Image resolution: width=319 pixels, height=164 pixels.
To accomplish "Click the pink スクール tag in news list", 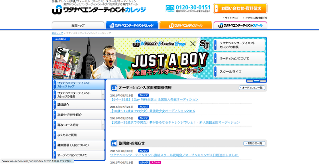I will tap(156, 162).
